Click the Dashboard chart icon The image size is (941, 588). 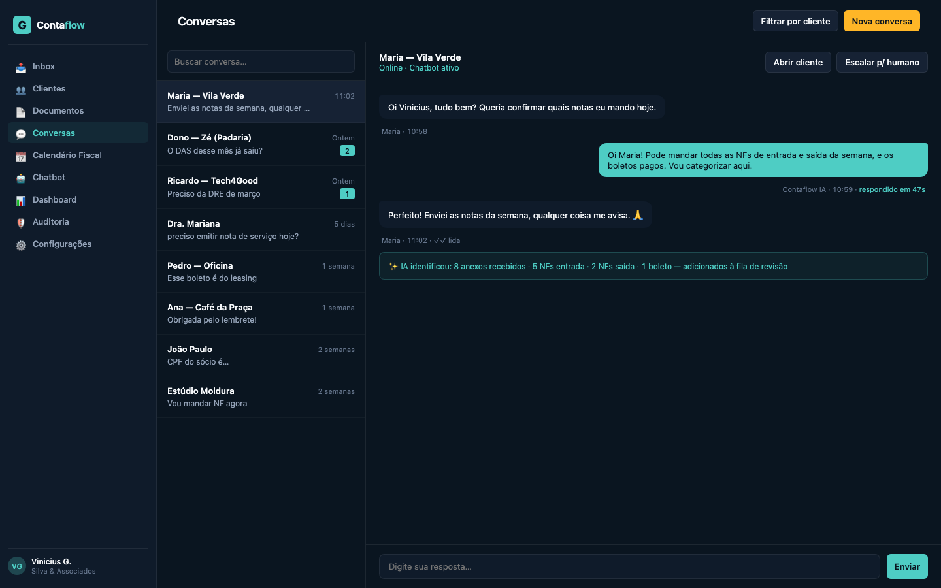coord(21,201)
